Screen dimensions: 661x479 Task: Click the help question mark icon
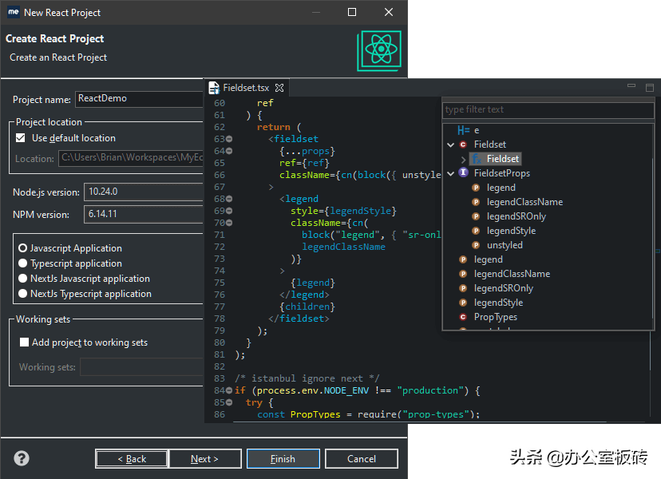pyautogui.click(x=22, y=458)
